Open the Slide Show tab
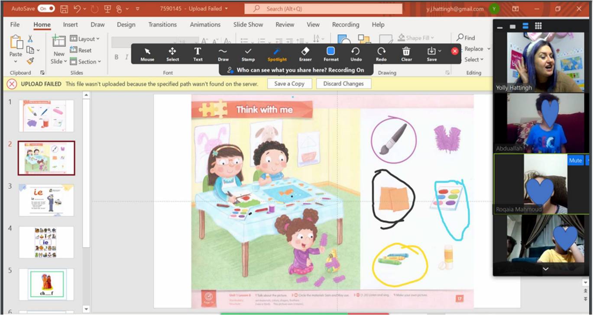593x315 pixels. pyautogui.click(x=248, y=25)
